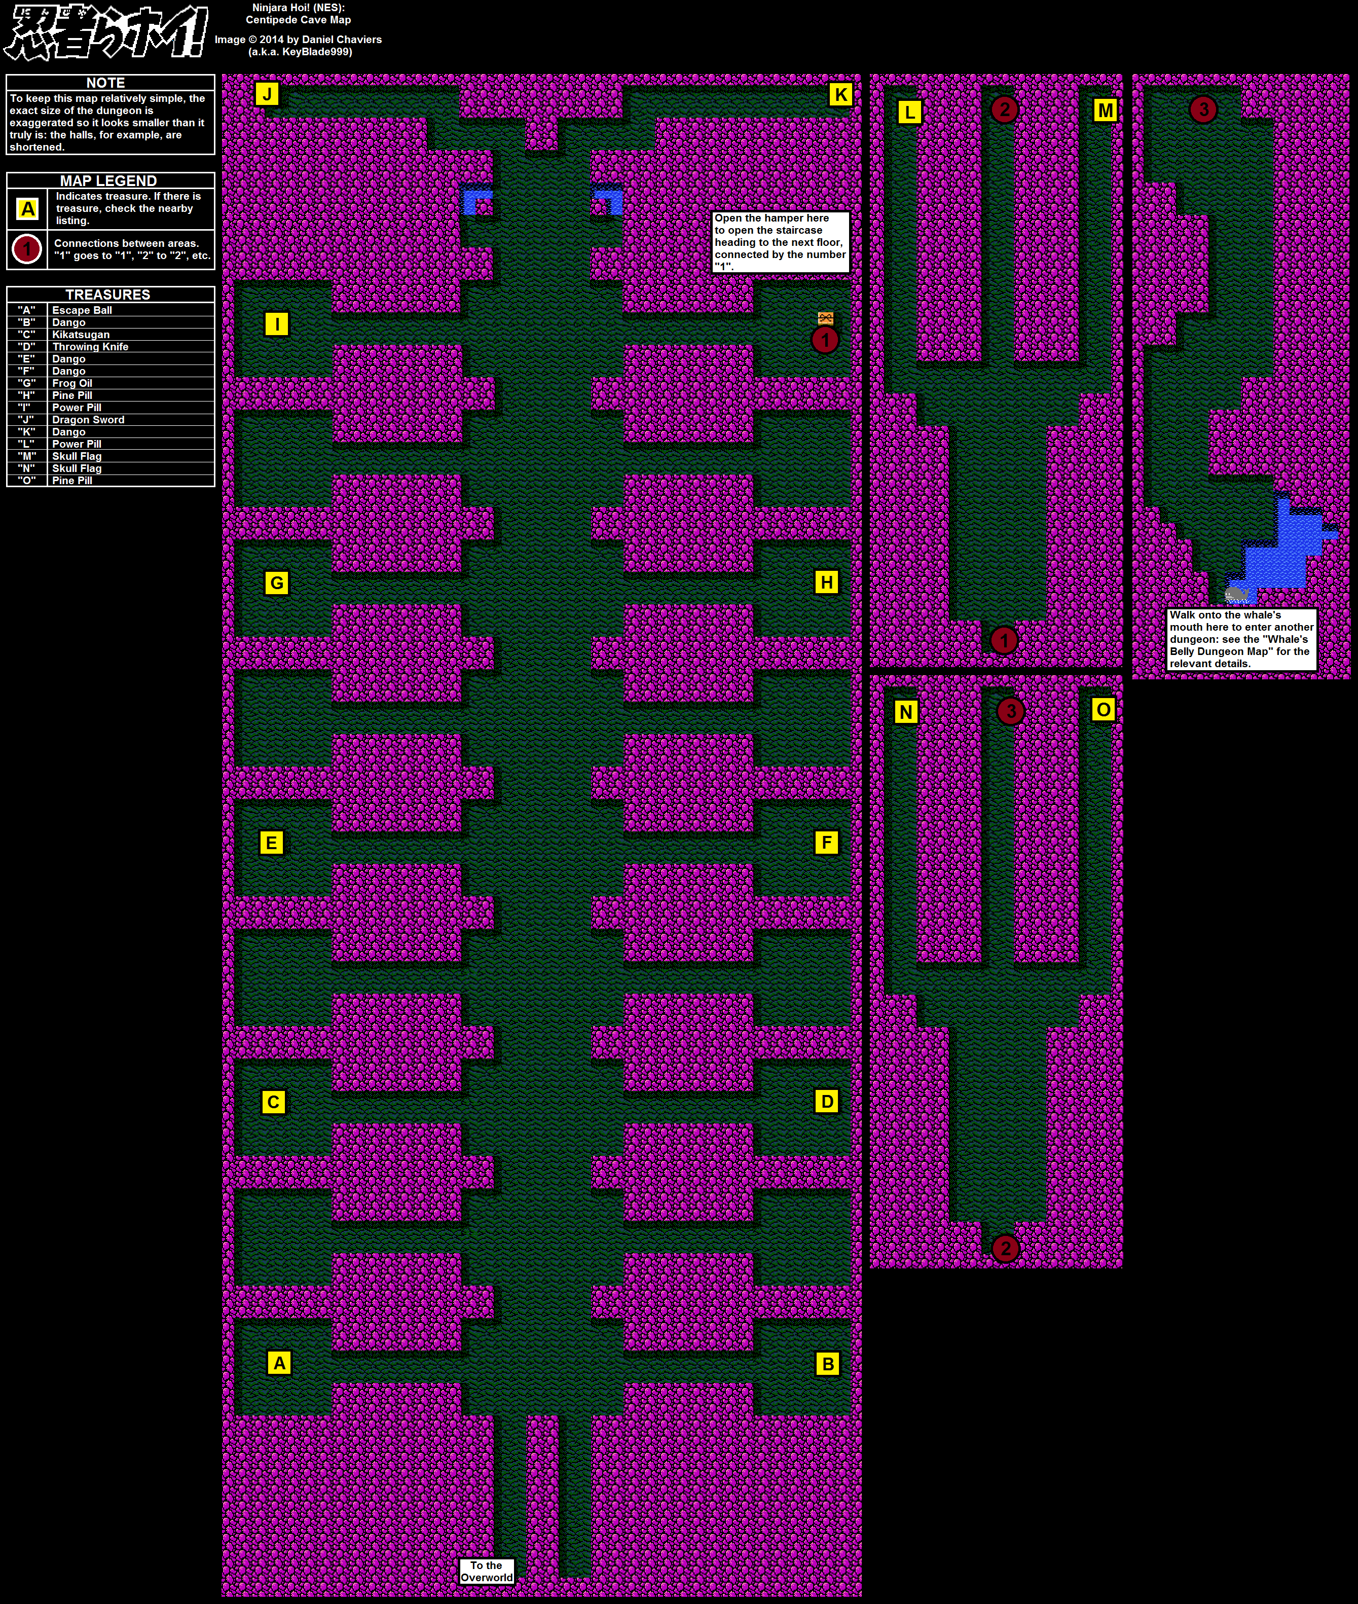Click 'Power Pill' in the "I" row
Viewport: 1358px width, 1604px height.
(77, 408)
